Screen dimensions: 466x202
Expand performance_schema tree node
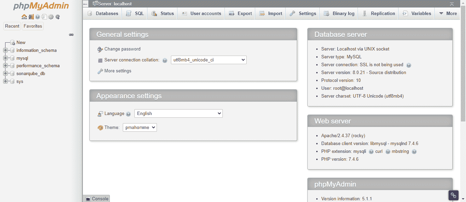tap(5, 66)
